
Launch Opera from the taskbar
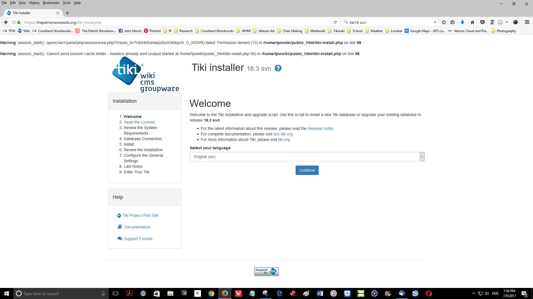[429, 293]
